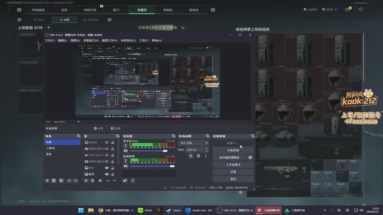The height and width of the screenshot is (215, 383).
Task: Open mic/Aux track options three-dot menu
Action: [125, 146]
